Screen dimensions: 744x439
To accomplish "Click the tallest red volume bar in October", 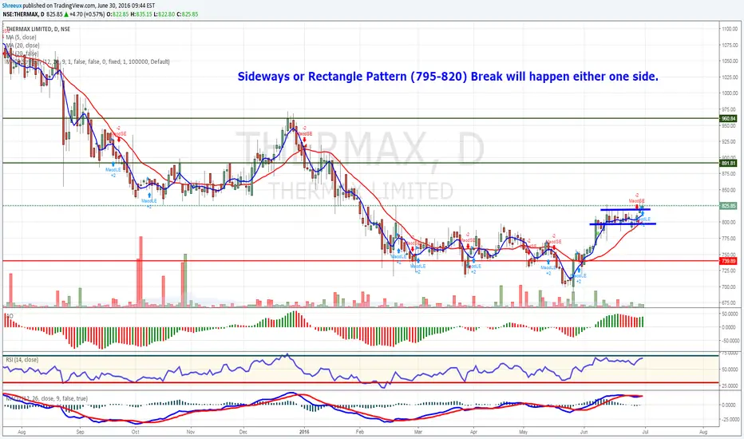I will (x=141, y=271).
